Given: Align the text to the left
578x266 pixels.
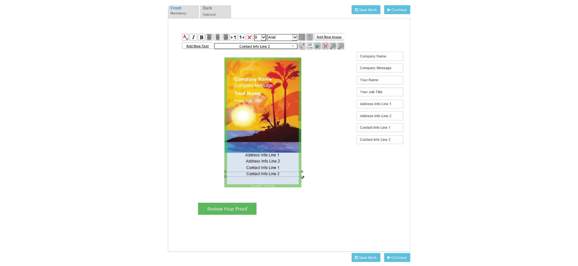Looking at the screenshot, I should [x=209, y=37].
